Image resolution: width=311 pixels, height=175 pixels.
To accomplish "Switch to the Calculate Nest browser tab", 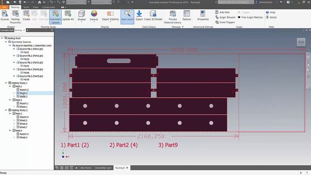I will click(x=7, y=30).
